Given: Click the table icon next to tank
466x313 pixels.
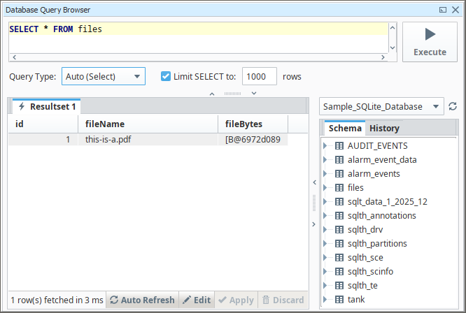Looking at the screenshot, I should click(x=339, y=300).
